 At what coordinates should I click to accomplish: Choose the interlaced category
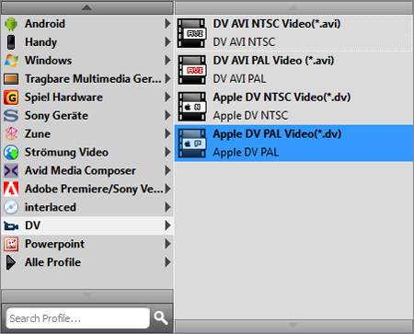tap(87, 207)
